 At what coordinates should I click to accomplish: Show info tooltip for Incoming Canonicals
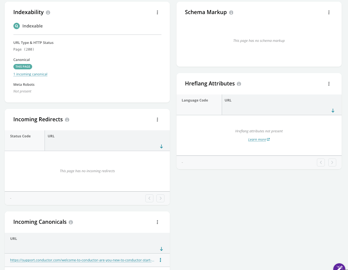71,222
